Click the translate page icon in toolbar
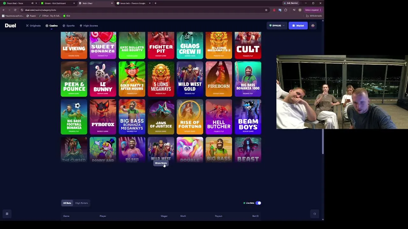 click(280, 10)
